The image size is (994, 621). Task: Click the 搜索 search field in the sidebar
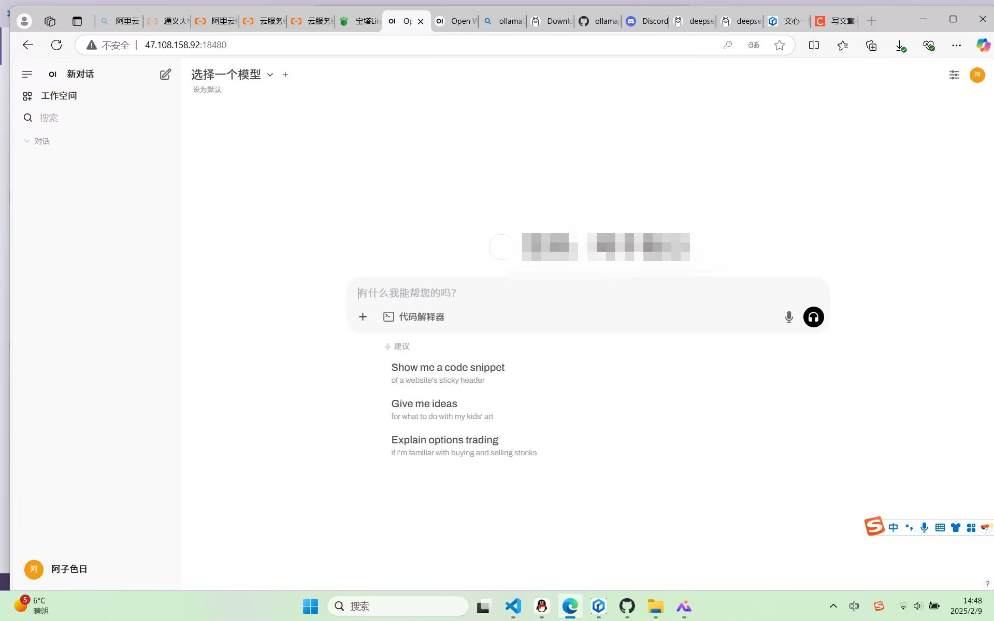coord(98,118)
